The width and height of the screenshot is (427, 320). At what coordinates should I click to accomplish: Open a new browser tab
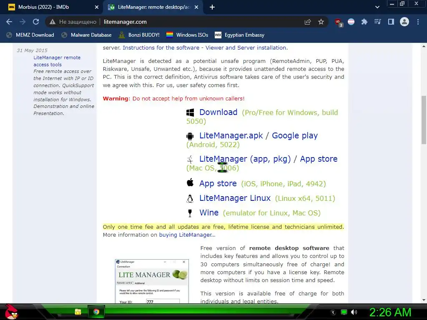pos(212,7)
